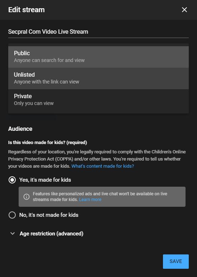The width and height of the screenshot is (197, 277).
Task: Click the info icon in the kids notice
Action: tap(27, 197)
